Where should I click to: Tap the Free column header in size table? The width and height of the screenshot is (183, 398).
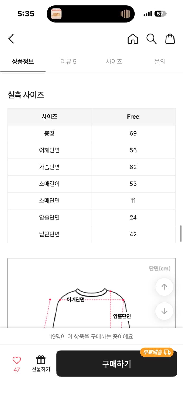133,116
